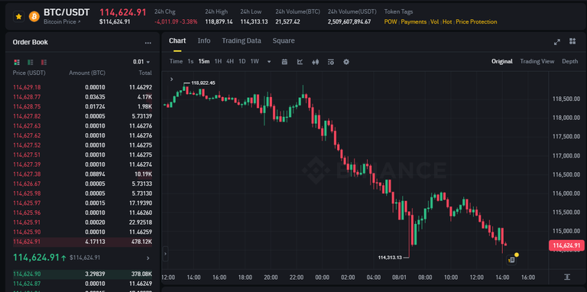Switch to Depth chart mode
This screenshot has width=587, height=292.
click(569, 61)
